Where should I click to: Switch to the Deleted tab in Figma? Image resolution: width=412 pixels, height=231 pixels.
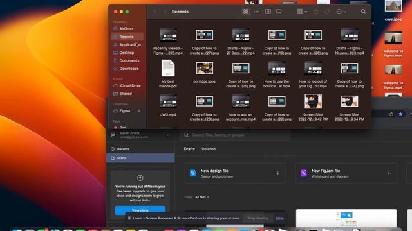(x=209, y=149)
